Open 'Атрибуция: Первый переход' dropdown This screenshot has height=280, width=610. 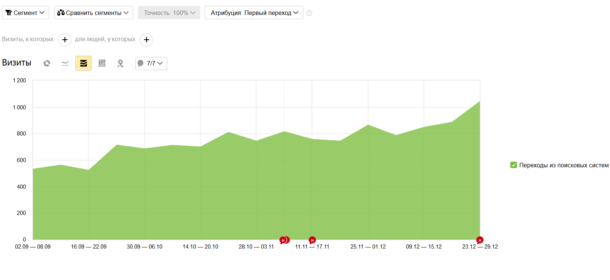tap(254, 13)
